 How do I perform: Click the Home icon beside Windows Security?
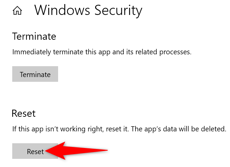[x=17, y=11]
